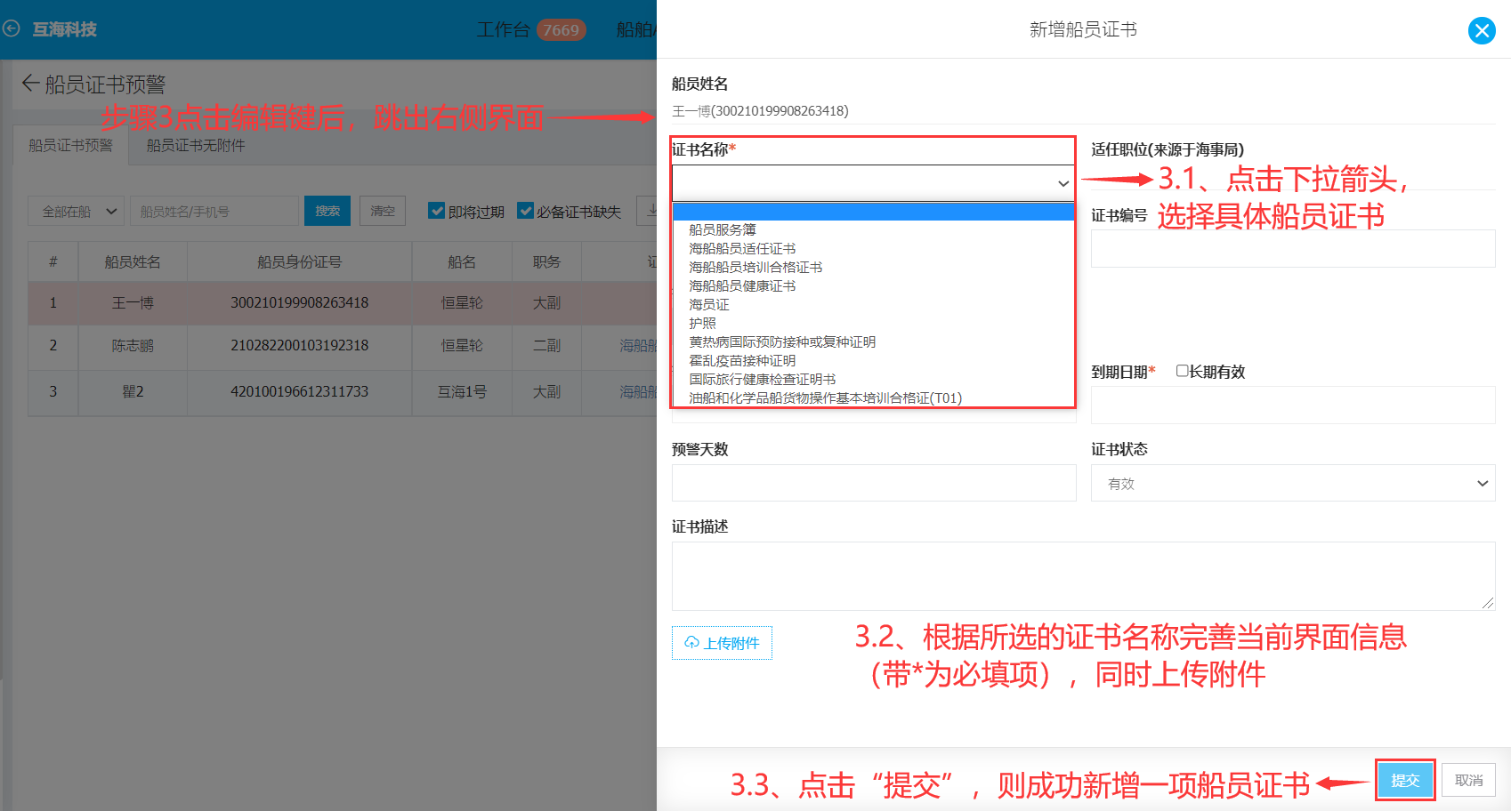Click the 提交 button
Viewport: 1511px width, 811px height.
(x=1405, y=780)
